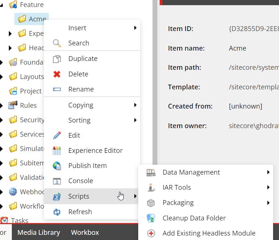Click the Edit pencil icon
This screenshot has height=240, width=279.
[57, 136]
